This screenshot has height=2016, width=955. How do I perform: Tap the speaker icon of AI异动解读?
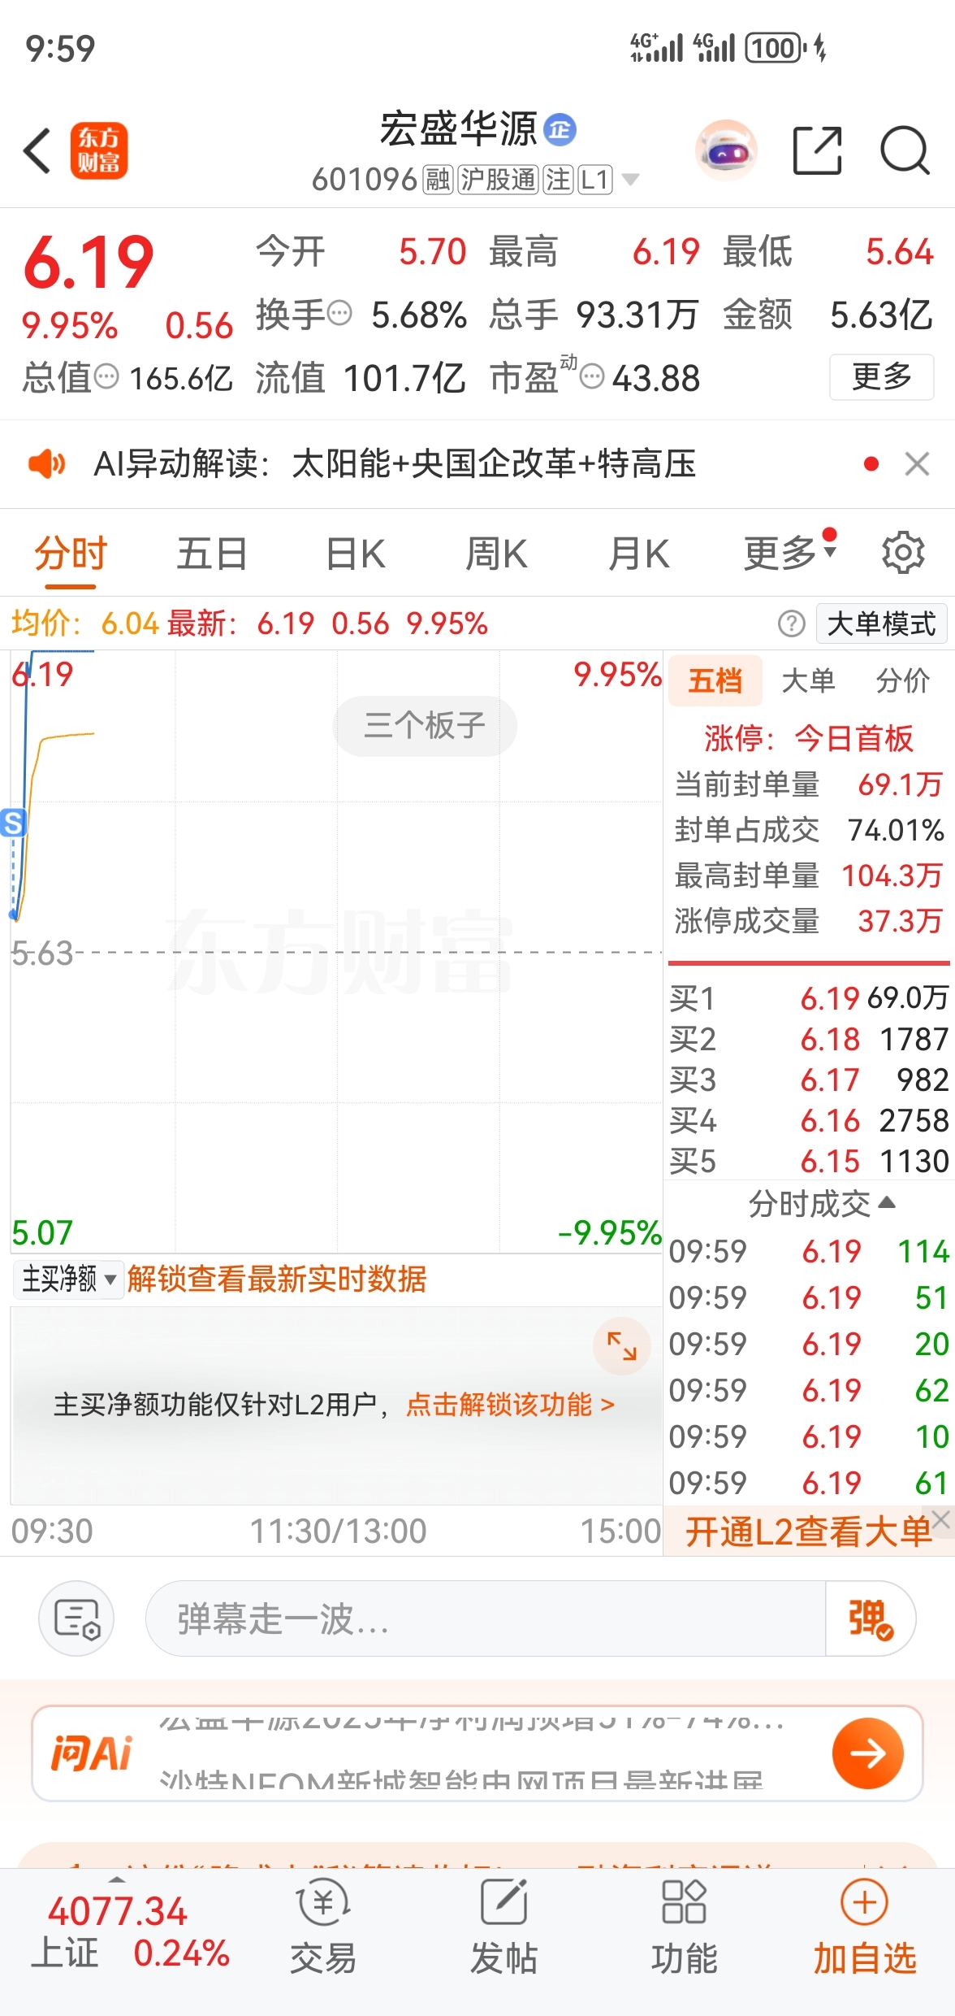(46, 464)
